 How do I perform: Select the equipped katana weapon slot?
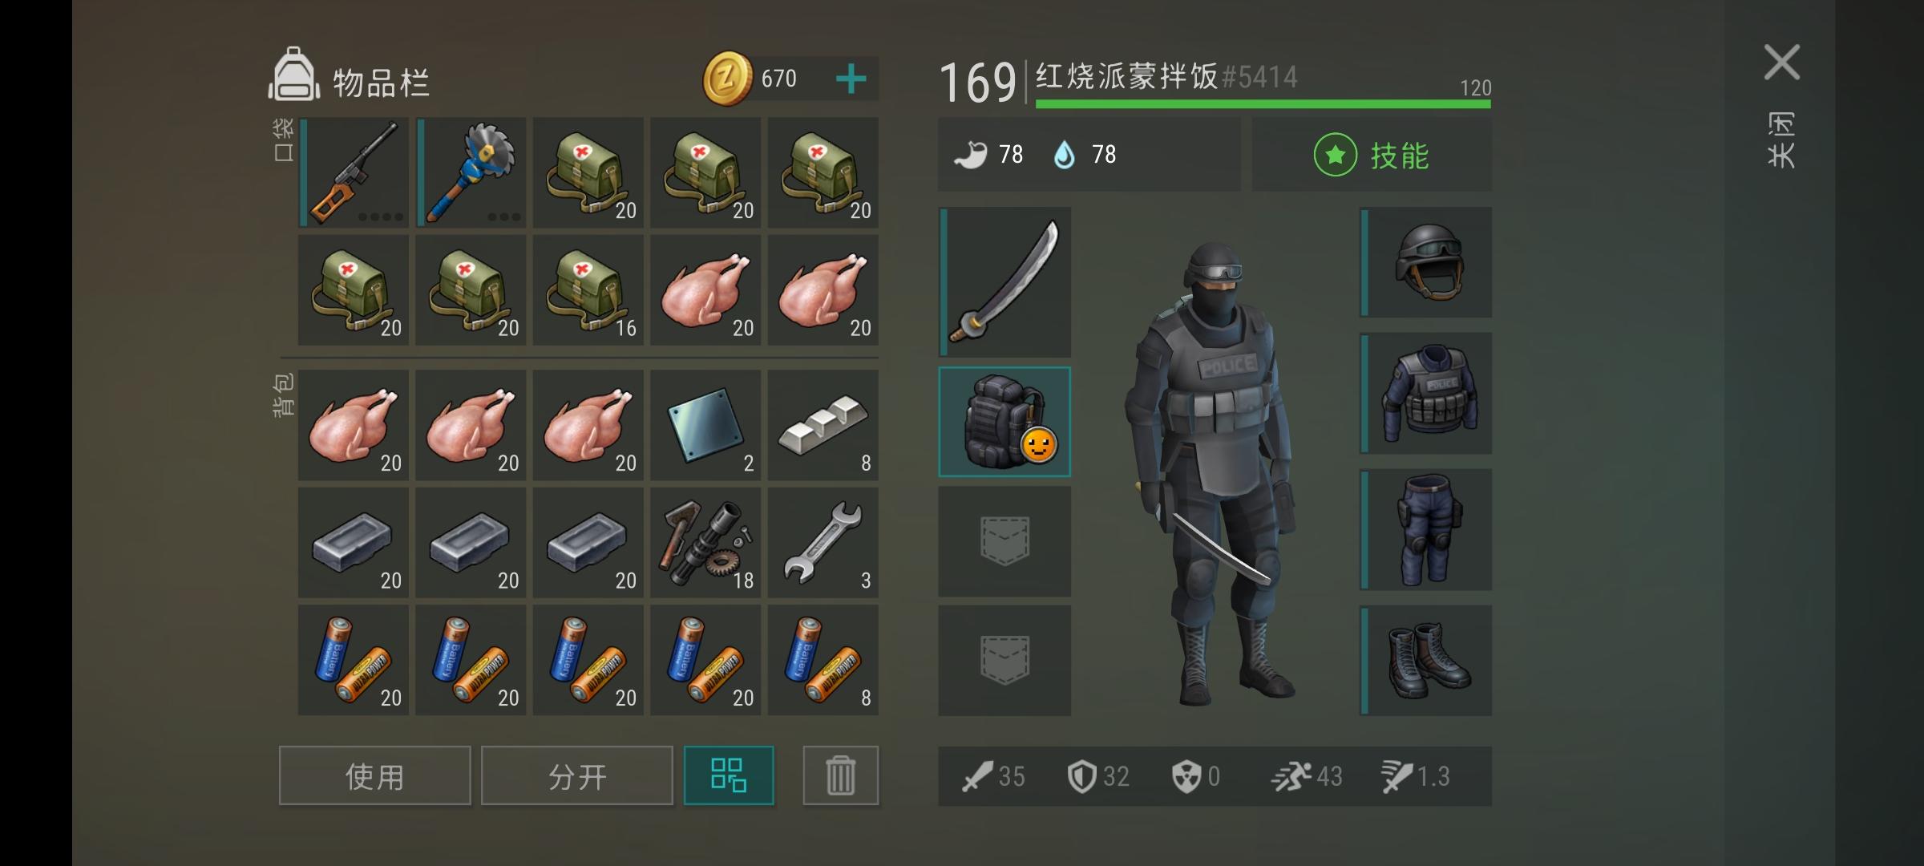click(x=1004, y=282)
